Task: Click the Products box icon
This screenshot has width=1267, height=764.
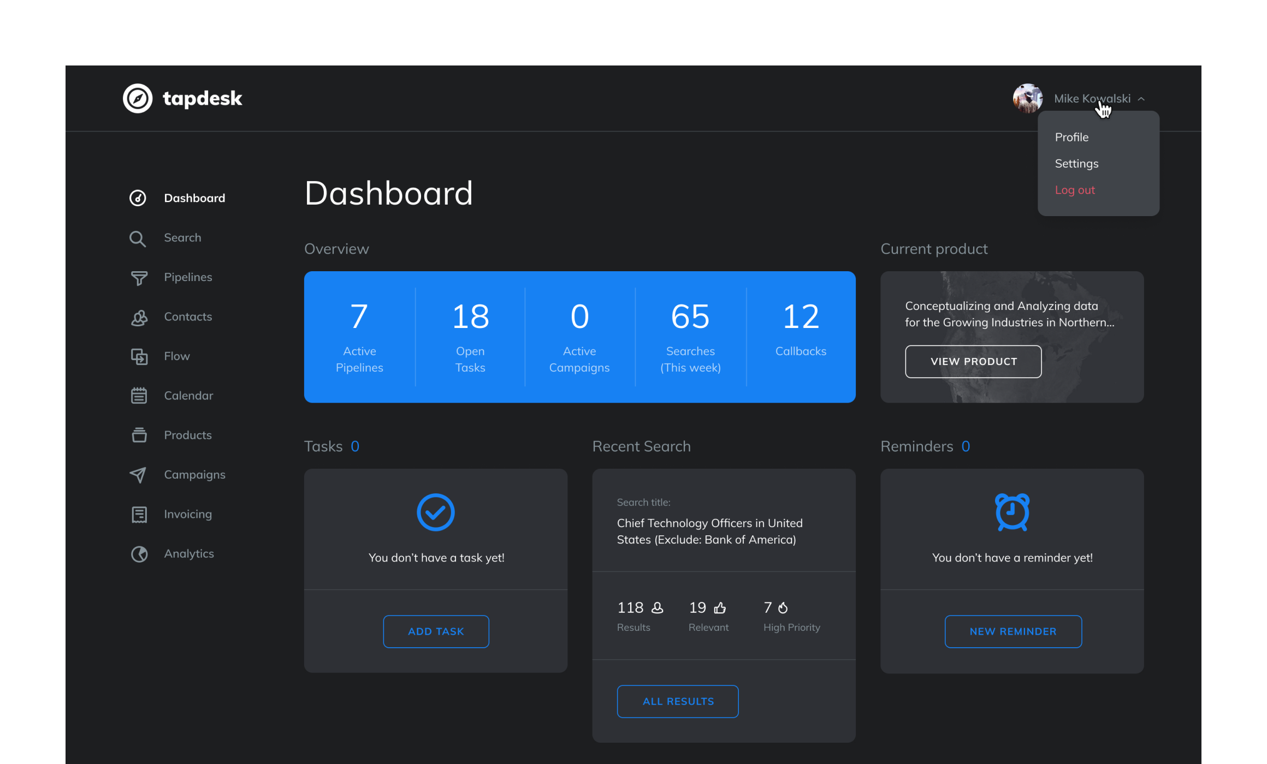Action: pyautogui.click(x=139, y=435)
